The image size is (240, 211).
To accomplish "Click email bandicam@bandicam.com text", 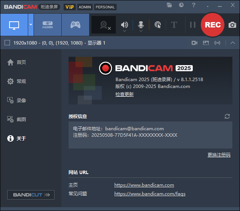I will tap(134, 129).
